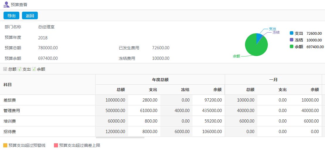This screenshot has height=150, width=325.
Task: Click the green 余额 legend swatch
Action: (x=292, y=47)
